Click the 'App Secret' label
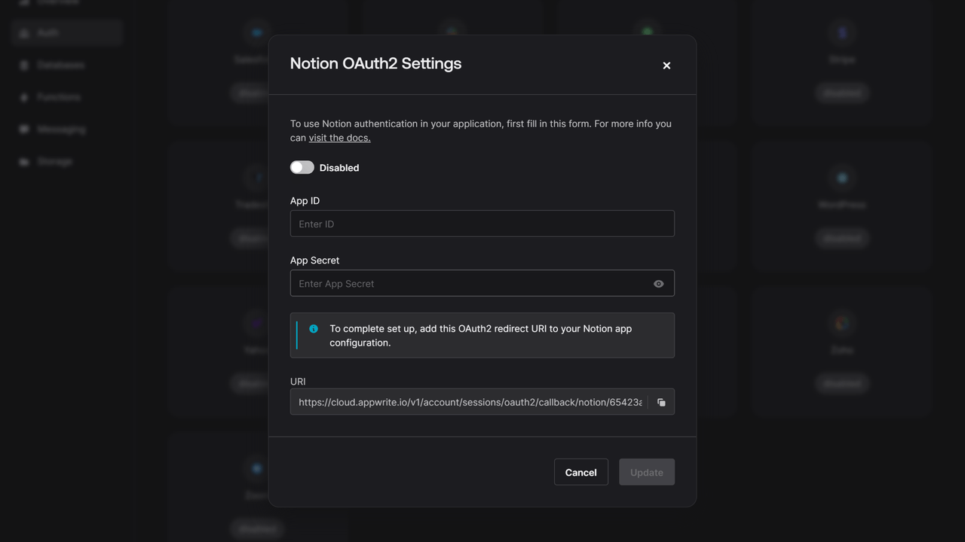965x542 pixels. [314, 260]
